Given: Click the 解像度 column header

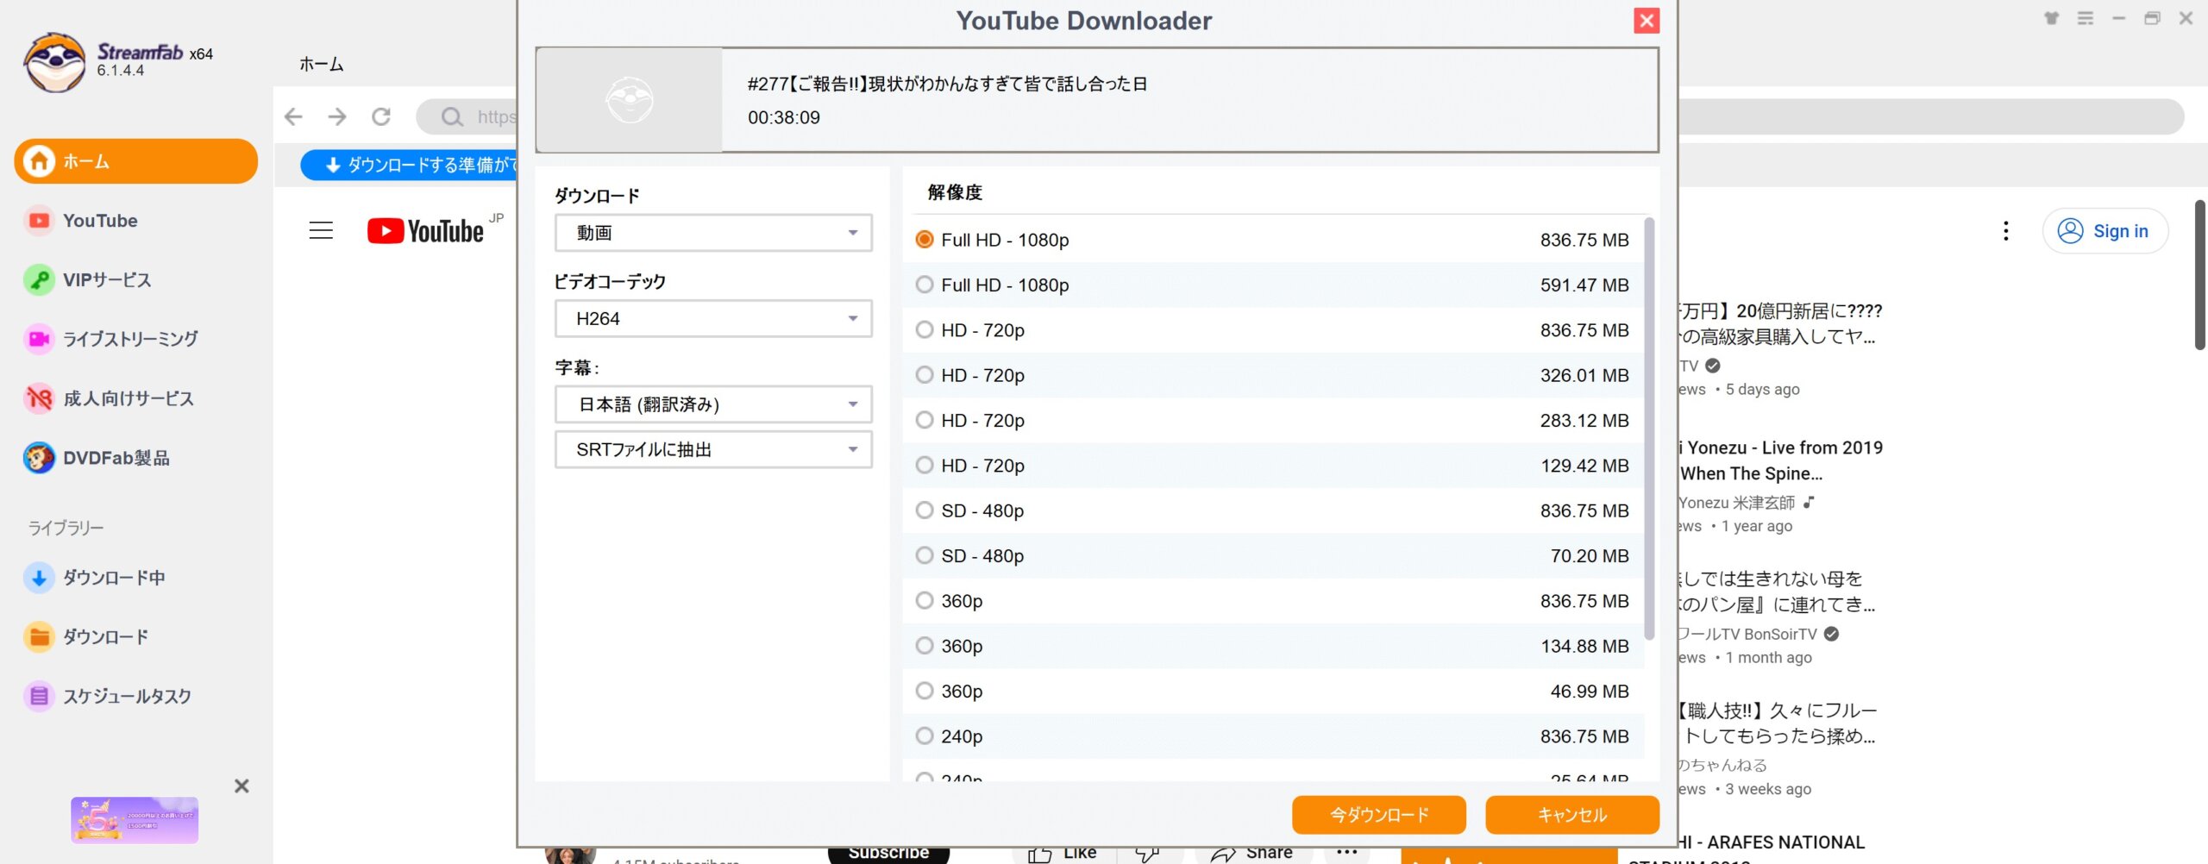Looking at the screenshot, I should click(955, 192).
